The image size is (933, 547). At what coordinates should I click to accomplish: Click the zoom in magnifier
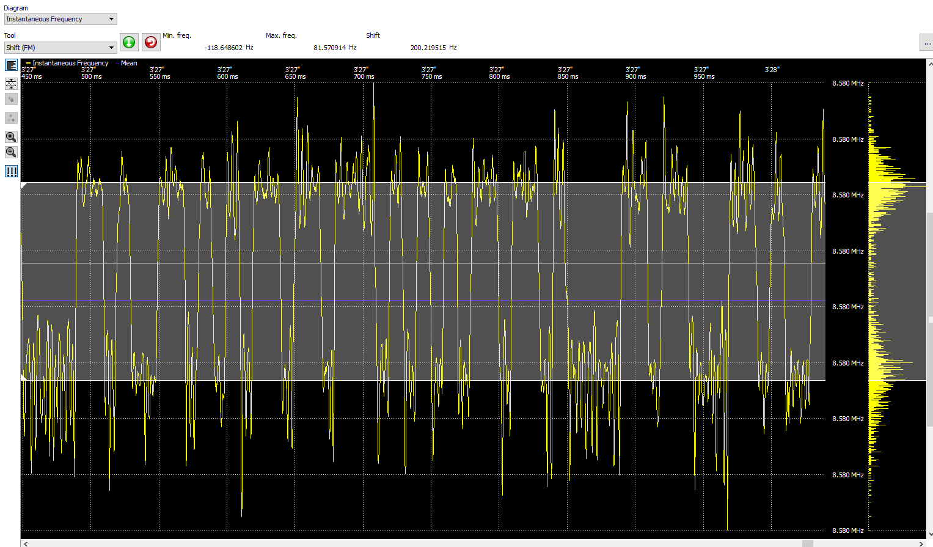tap(11, 136)
